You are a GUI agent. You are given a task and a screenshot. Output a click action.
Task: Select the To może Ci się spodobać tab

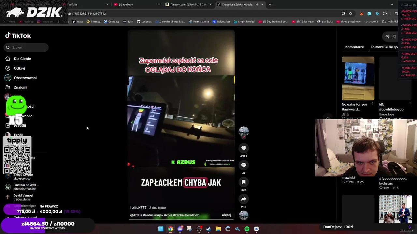point(384,47)
